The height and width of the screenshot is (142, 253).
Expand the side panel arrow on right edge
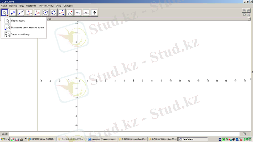[x=252, y=72]
